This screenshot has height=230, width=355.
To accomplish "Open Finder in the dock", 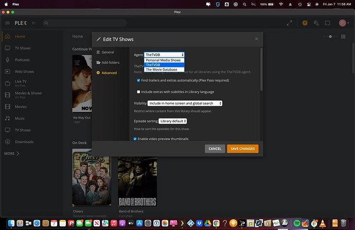I will pyautogui.click(x=11, y=223).
